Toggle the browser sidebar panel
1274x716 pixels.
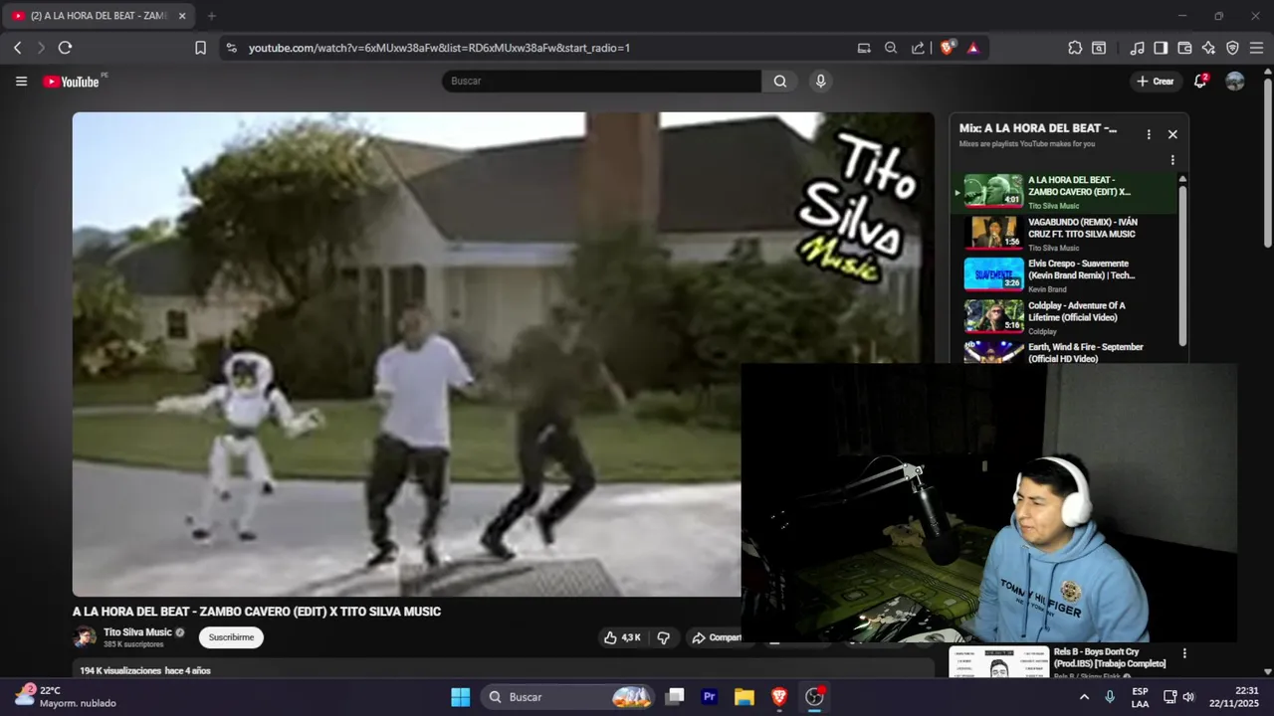[1161, 48]
